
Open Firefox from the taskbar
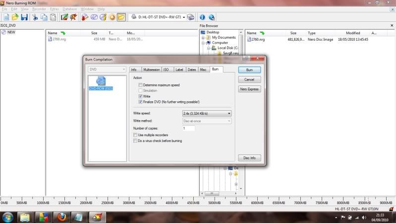click(x=61, y=217)
